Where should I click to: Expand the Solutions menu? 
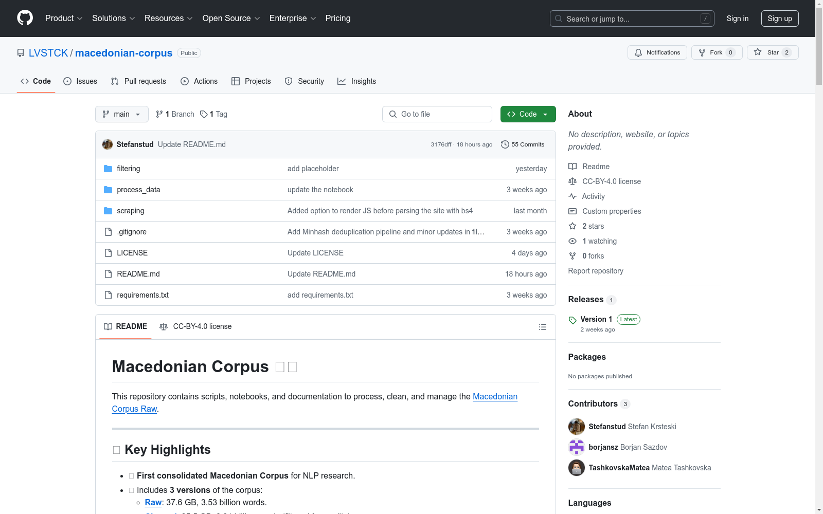point(114,18)
